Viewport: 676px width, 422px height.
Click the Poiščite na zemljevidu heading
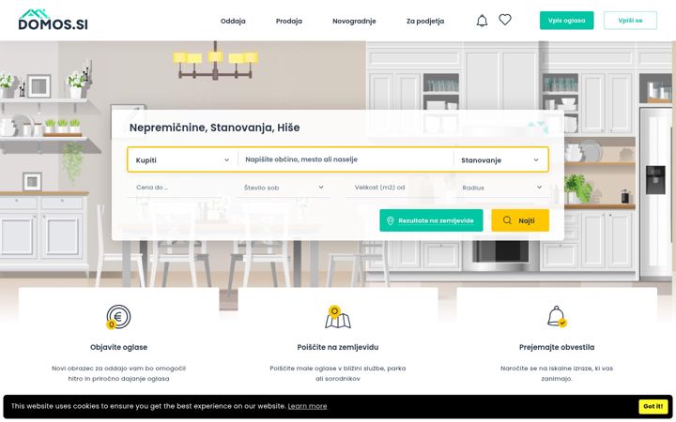tap(338, 347)
